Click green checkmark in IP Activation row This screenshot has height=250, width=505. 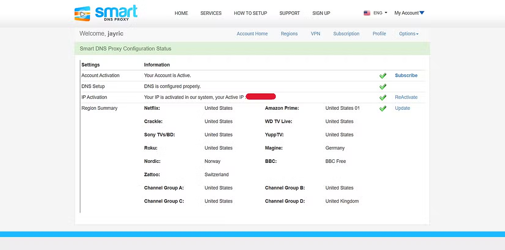382,97
